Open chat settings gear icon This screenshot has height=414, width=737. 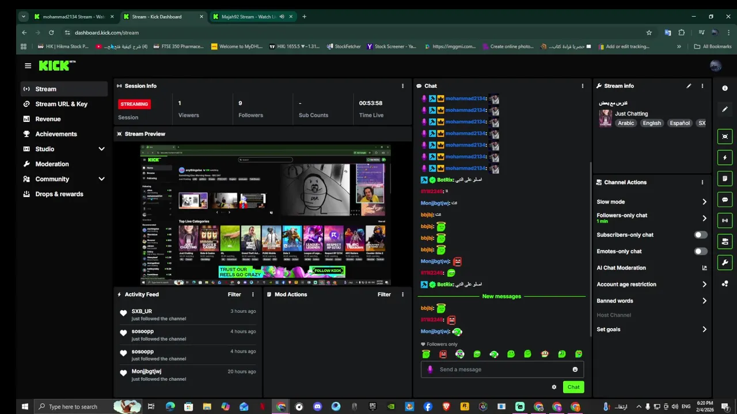pyautogui.click(x=554, y=387)
